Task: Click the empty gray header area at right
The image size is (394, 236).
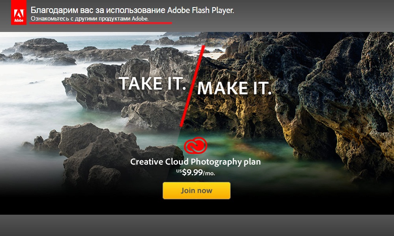Action: point(314,16)
